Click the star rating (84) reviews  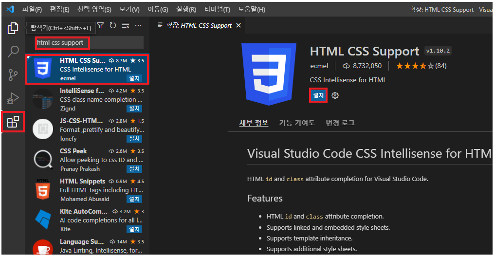pos(421,66)
